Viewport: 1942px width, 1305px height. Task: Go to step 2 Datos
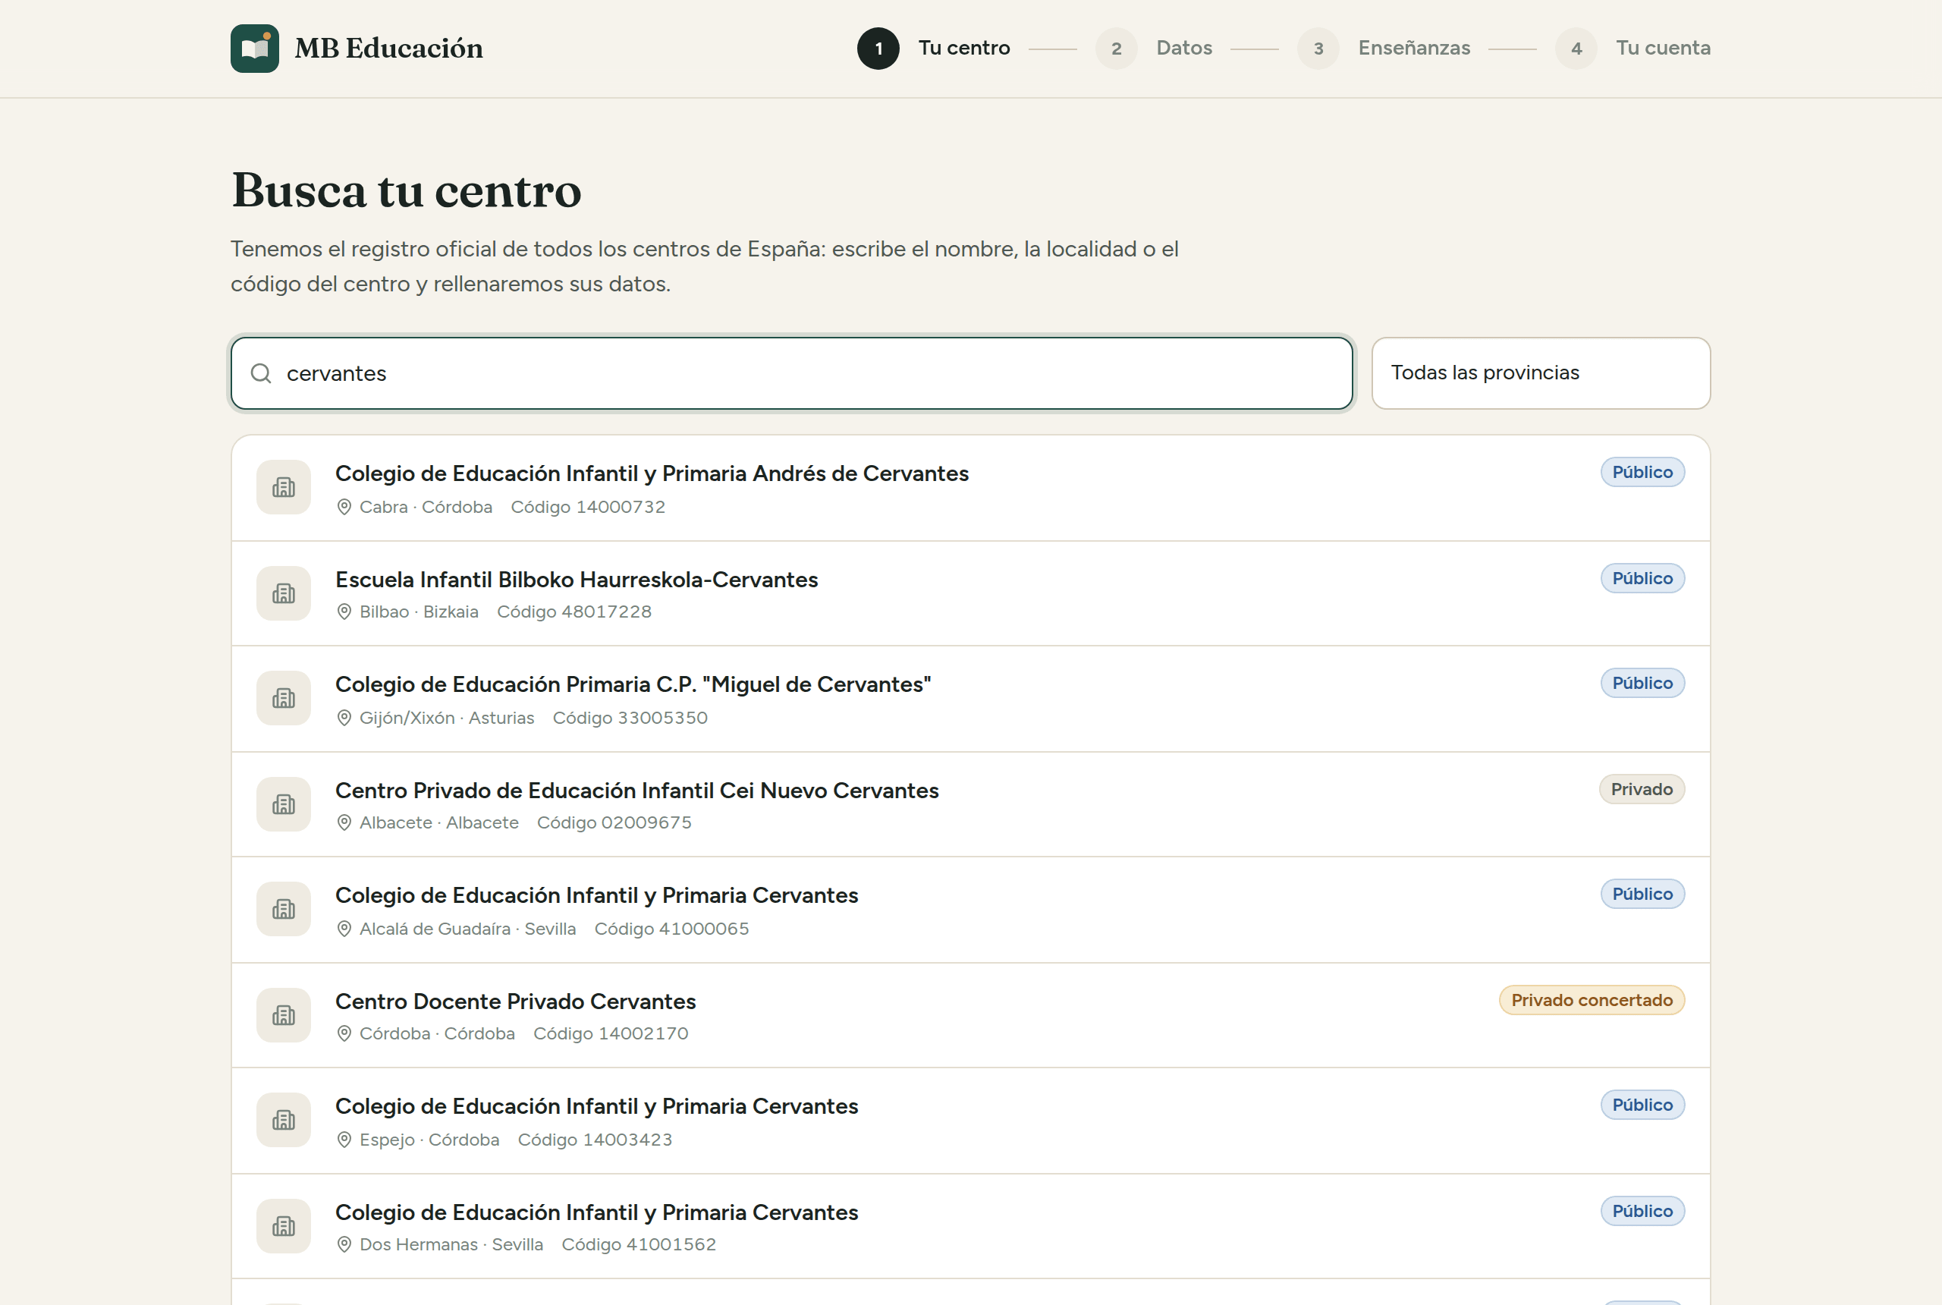pos(1154,49)
